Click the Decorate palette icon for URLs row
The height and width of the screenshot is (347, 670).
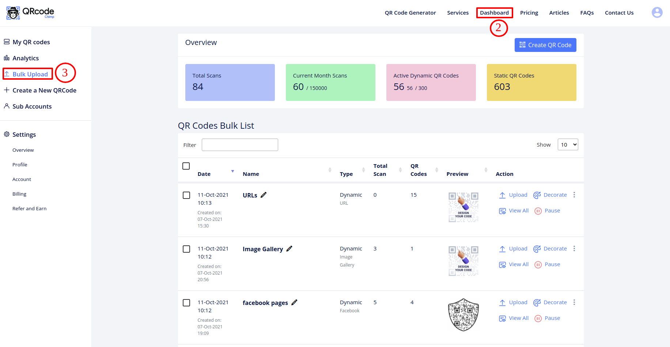(537, 195)
